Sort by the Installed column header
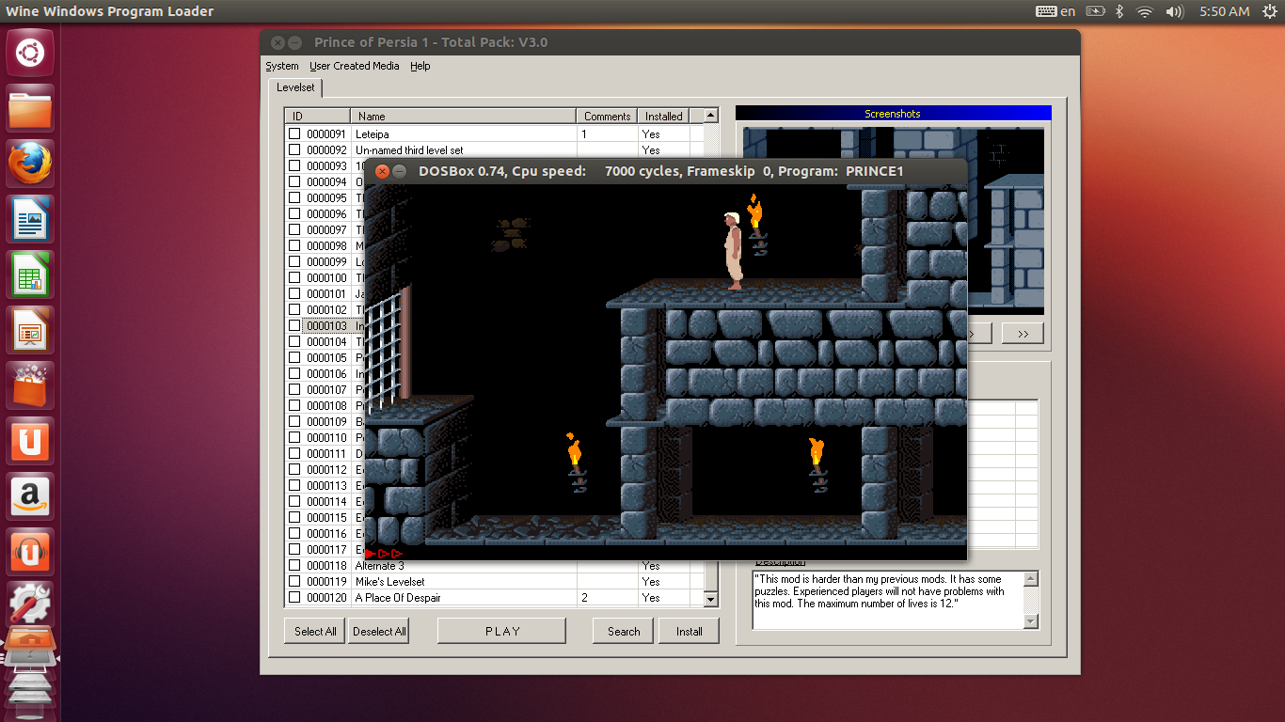The image size is (1285, 722). point(663,116)
